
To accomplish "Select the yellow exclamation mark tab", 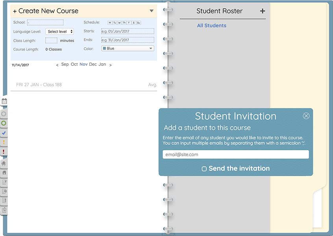I will pyautogui.click(x=4, y=142).
